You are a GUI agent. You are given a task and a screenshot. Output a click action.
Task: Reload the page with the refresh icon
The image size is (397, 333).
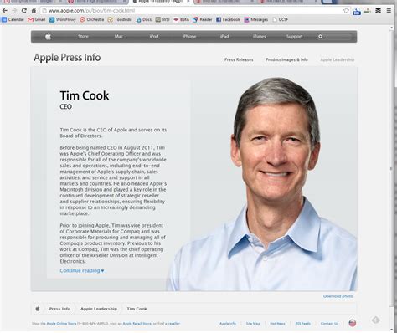(23, 11)
